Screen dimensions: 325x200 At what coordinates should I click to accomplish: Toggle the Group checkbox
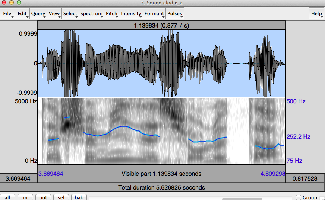coord(299,197)
